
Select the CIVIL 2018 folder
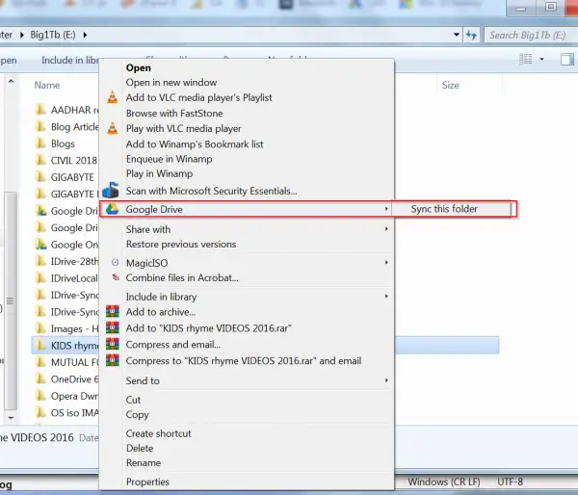coord(74,160)
